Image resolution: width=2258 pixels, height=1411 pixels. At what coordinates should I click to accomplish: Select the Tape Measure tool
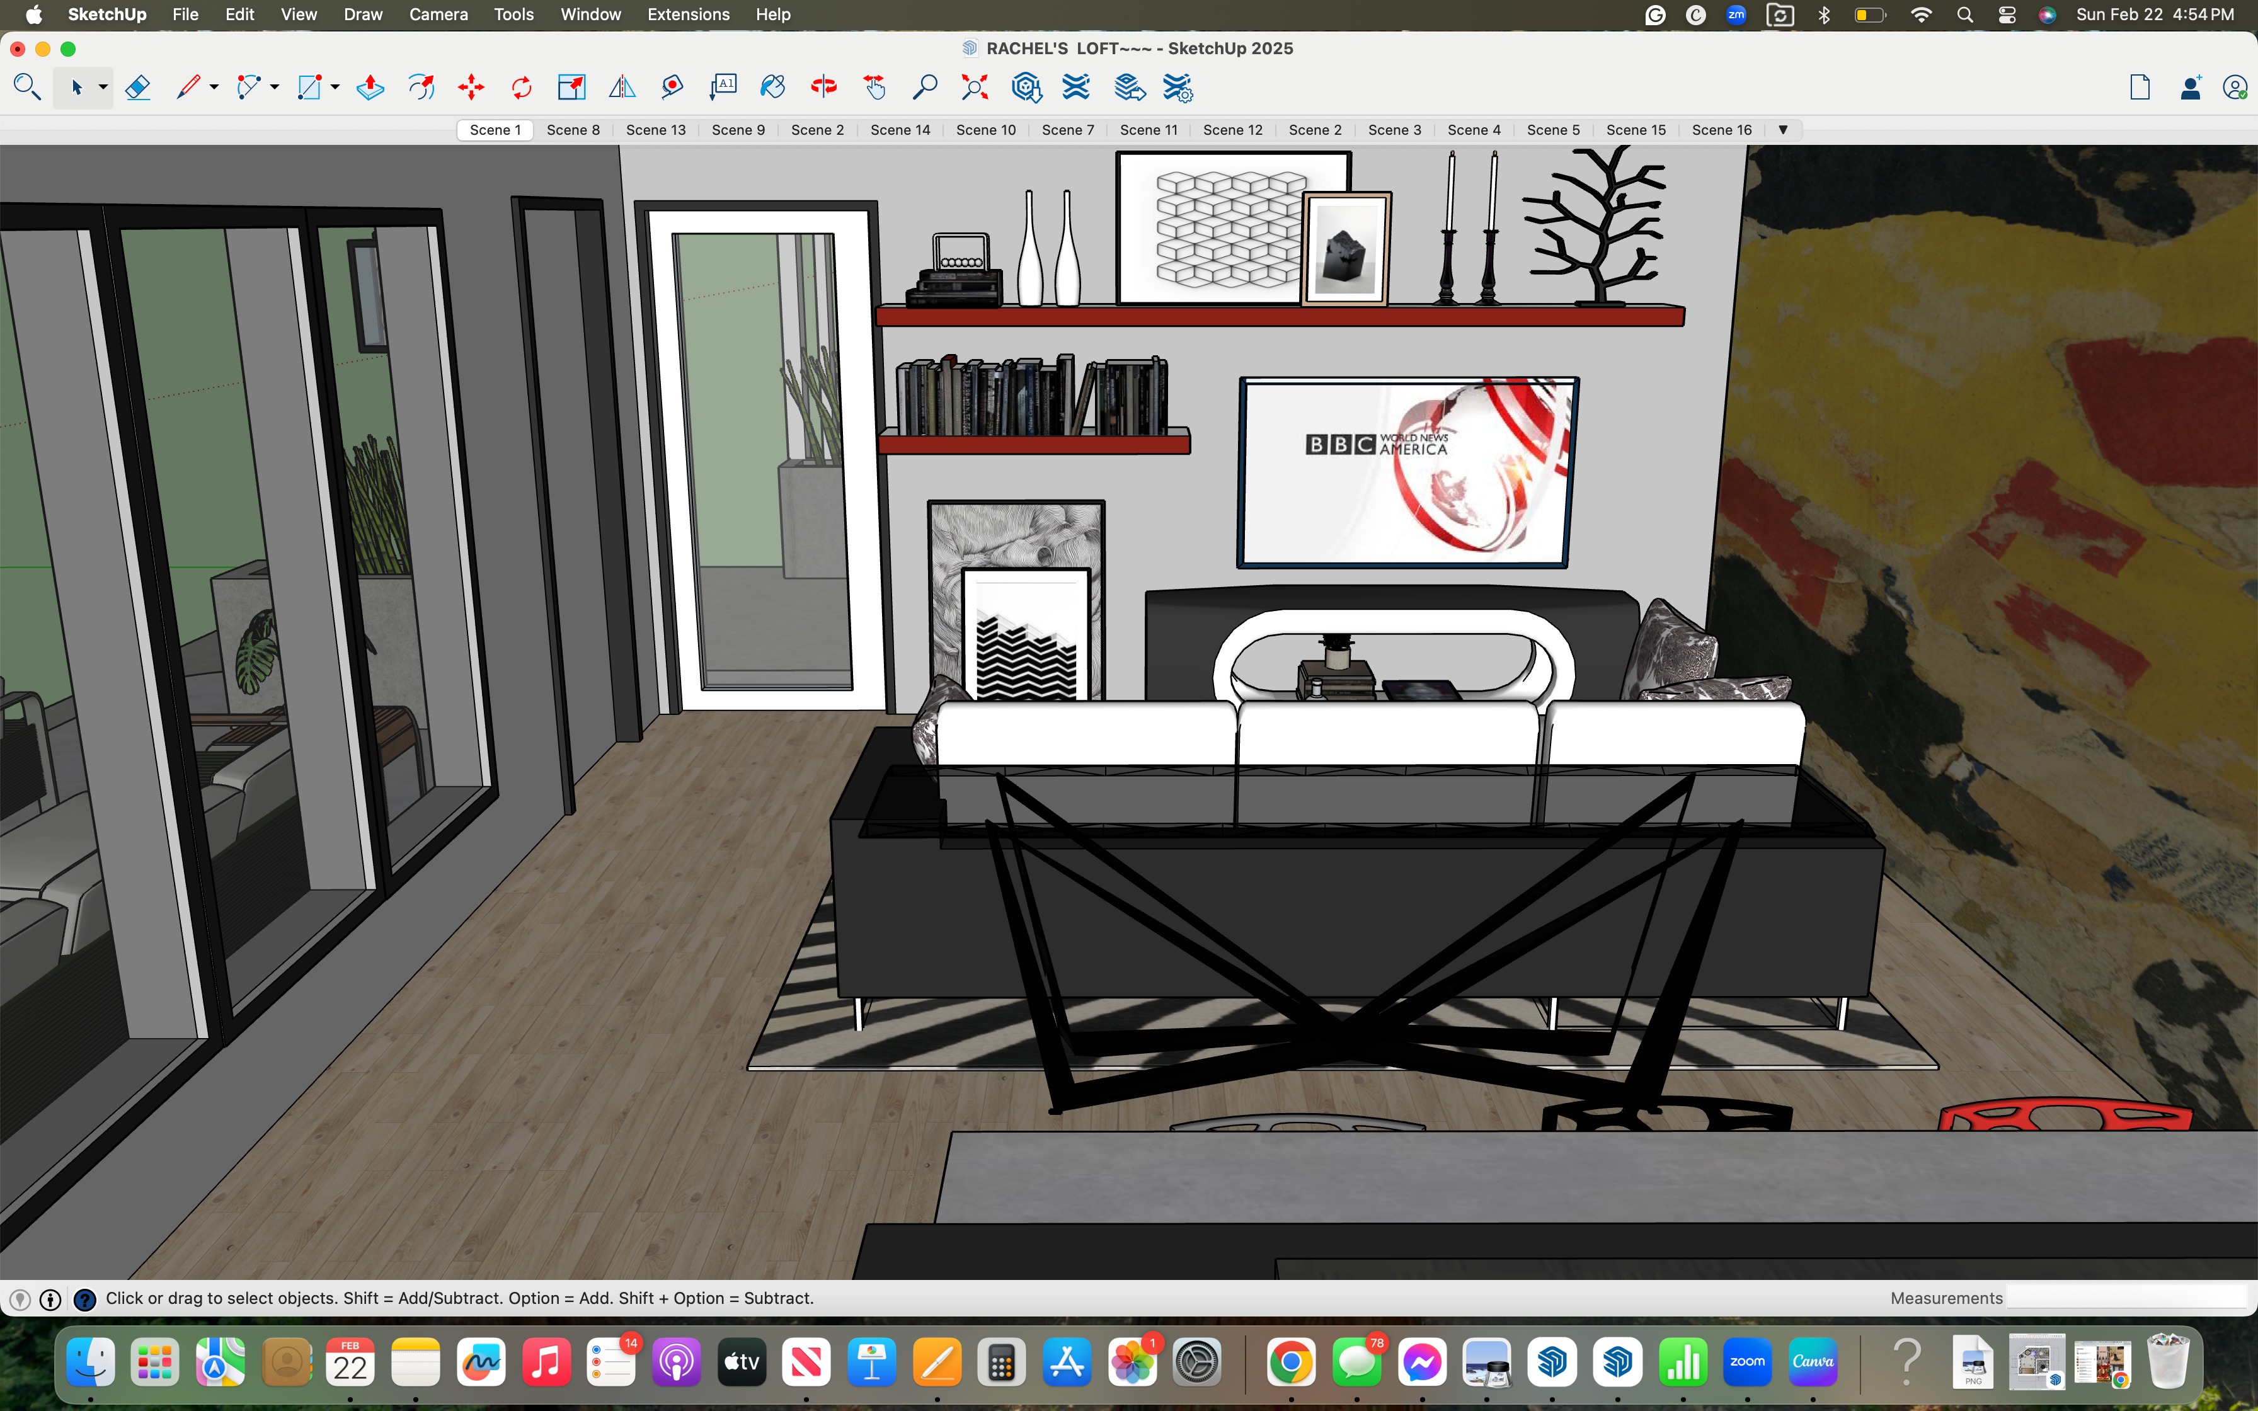(x=673, y=88)
